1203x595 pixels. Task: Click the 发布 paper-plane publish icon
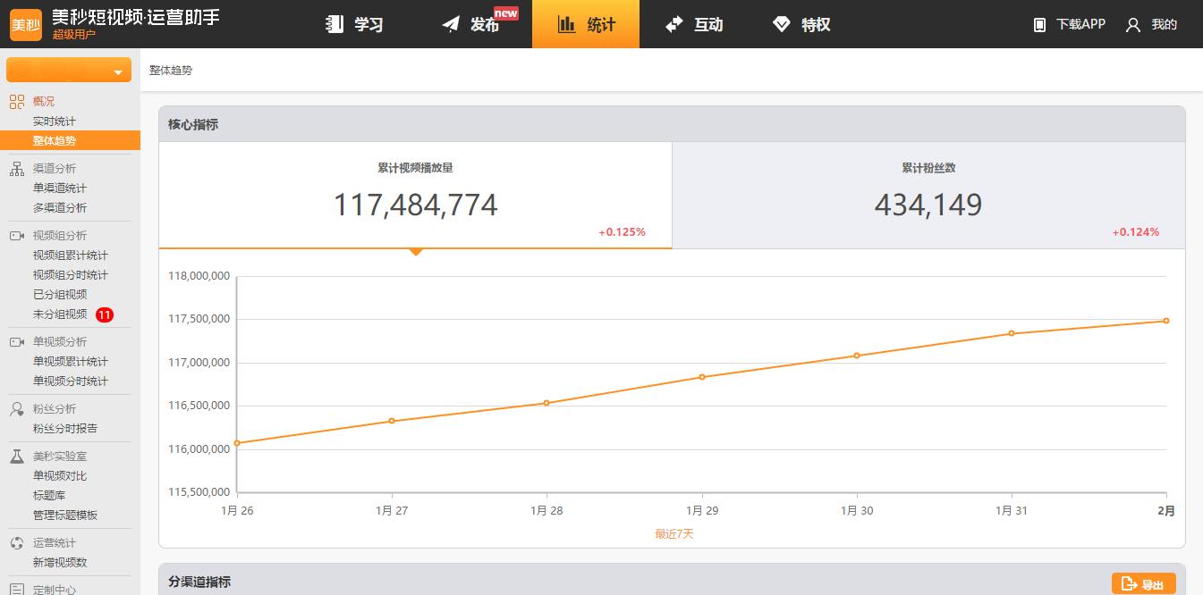tap(452, 24)
